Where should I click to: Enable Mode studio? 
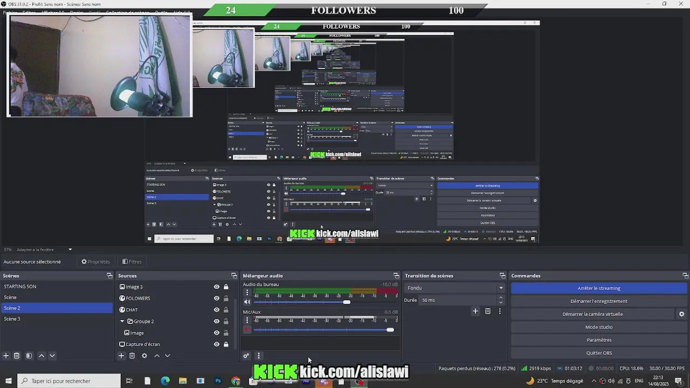click(x=599, y=327)
